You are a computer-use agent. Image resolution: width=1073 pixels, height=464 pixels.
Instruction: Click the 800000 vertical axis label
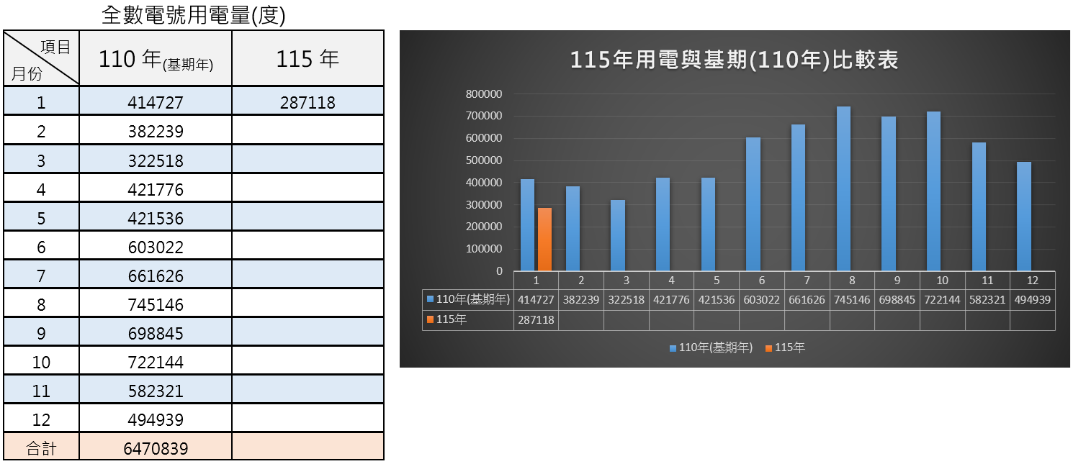(x=484, y=94)
